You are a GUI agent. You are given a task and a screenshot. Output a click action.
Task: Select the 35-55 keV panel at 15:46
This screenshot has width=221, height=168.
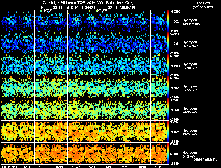coord(59,87)
